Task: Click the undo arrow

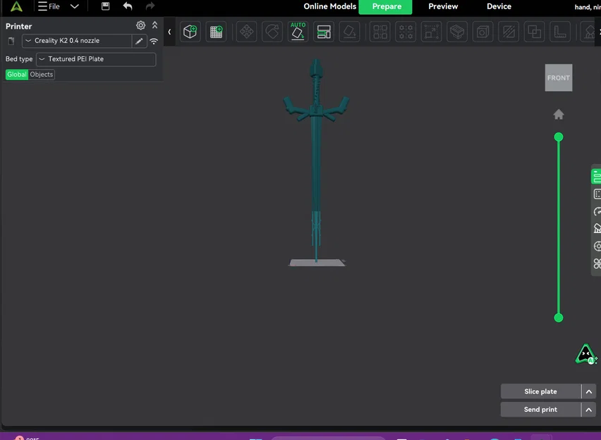Action: tap(128, 6)
